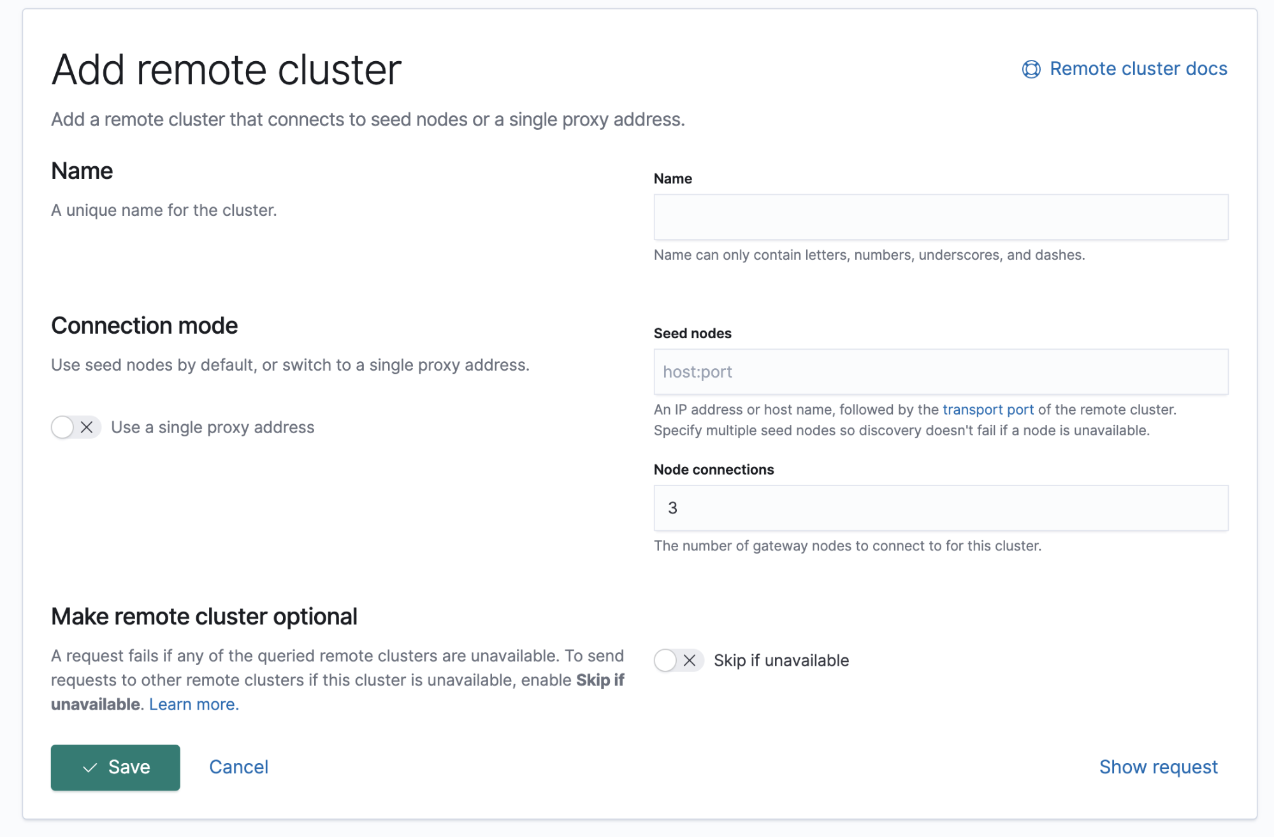The height and width of the screenshot is (837, 1274).
Task: Focus the Seed nodes host:port field
Action: 941,371
